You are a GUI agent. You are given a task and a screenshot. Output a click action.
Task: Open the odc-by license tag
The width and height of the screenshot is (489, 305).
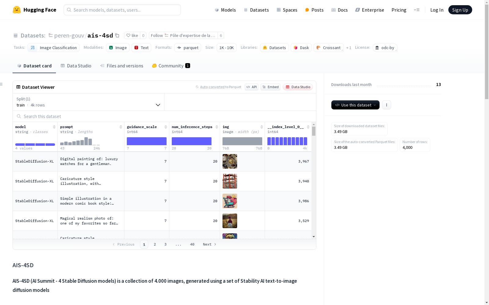tap(385, 48)
